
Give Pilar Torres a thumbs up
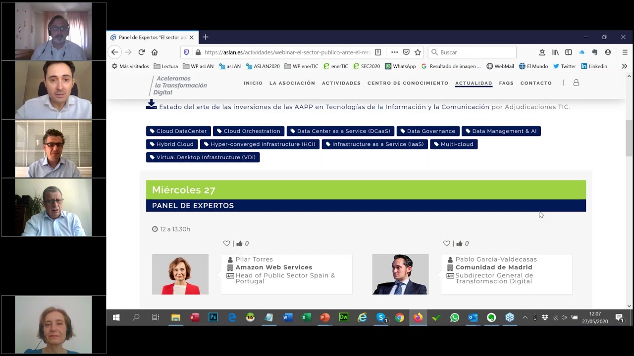[240, 243]
